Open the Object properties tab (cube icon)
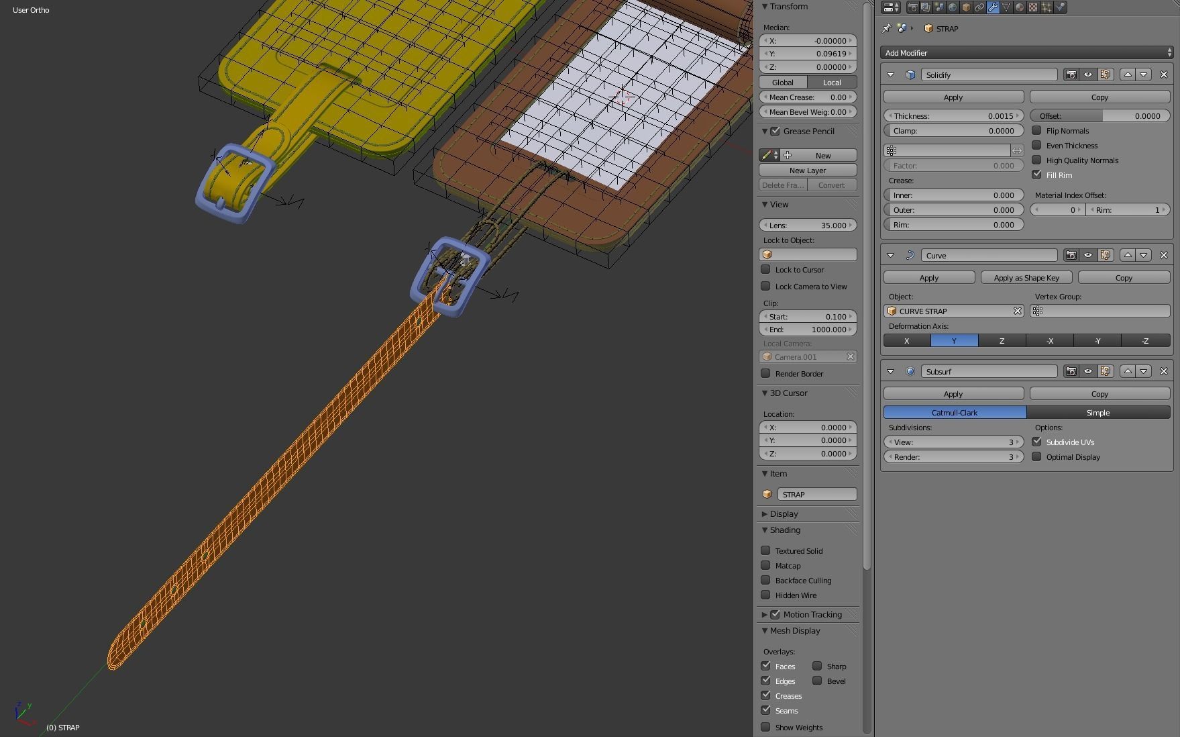 click(966, 7)
